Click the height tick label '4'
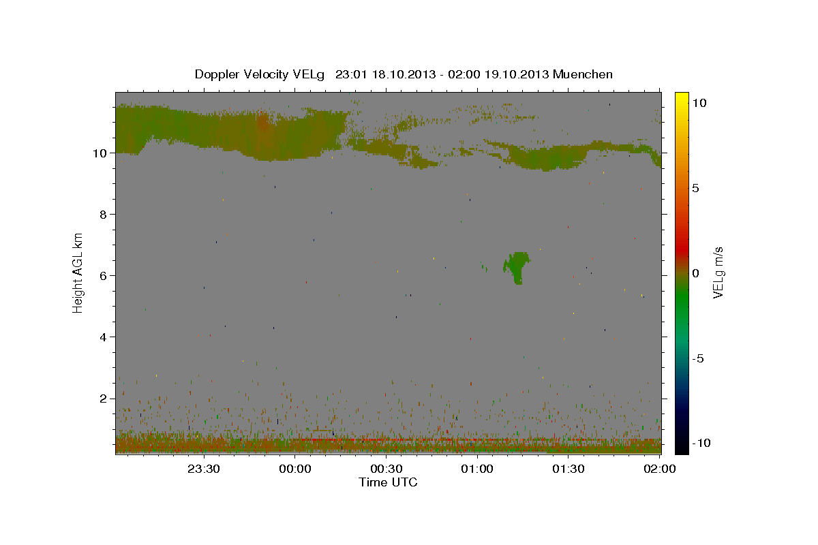Viewport: 818px width, 545px height. click(104, 337)
